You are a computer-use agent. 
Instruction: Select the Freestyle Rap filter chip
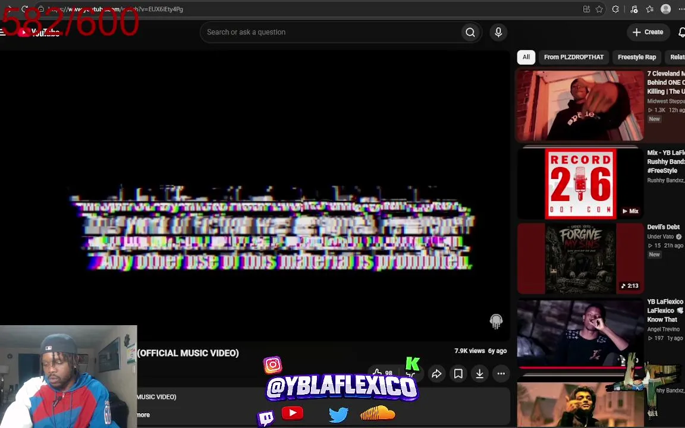(x=636, y=57)
